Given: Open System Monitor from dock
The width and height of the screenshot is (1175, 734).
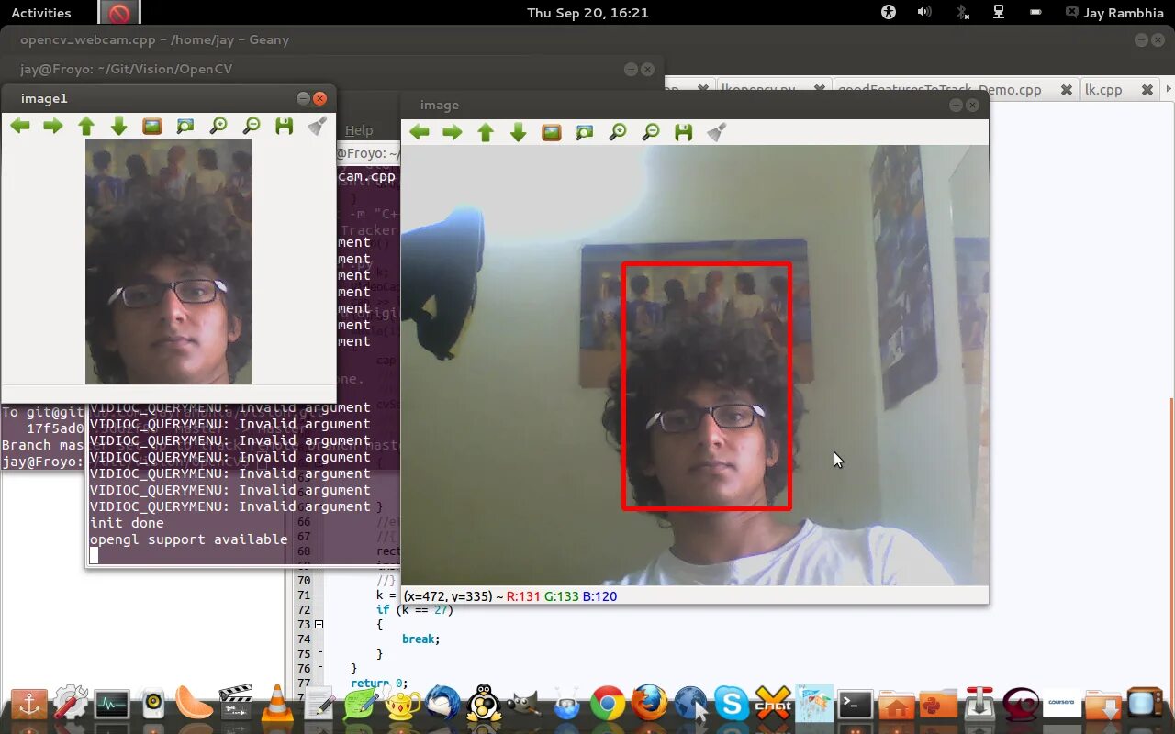Looking at the screenshot, I should point(112,704).
